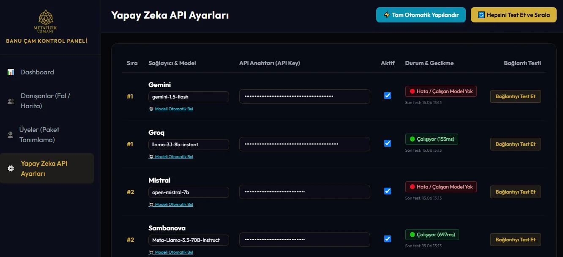Click Bağlantıyı Test Et for Groq
Screen dimensions: 563x257
point(516,144)
